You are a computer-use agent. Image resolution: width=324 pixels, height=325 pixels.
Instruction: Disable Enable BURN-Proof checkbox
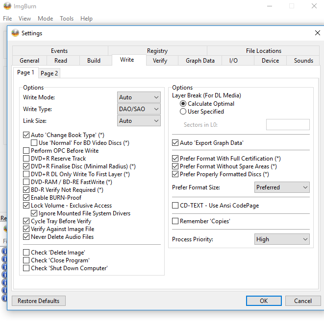[x=26, y=198]
